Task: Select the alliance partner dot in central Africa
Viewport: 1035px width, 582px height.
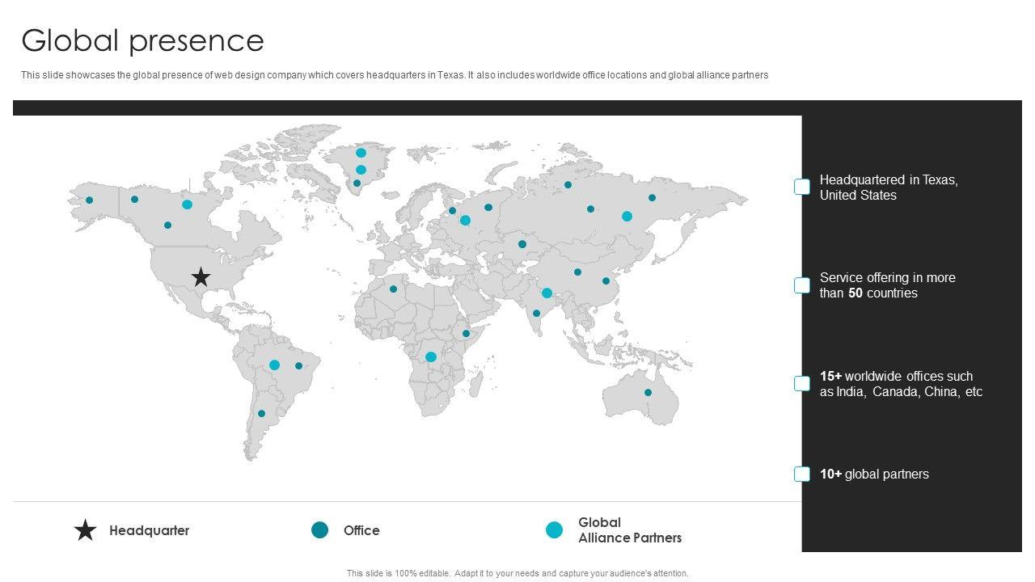Action: click(431, 356)
